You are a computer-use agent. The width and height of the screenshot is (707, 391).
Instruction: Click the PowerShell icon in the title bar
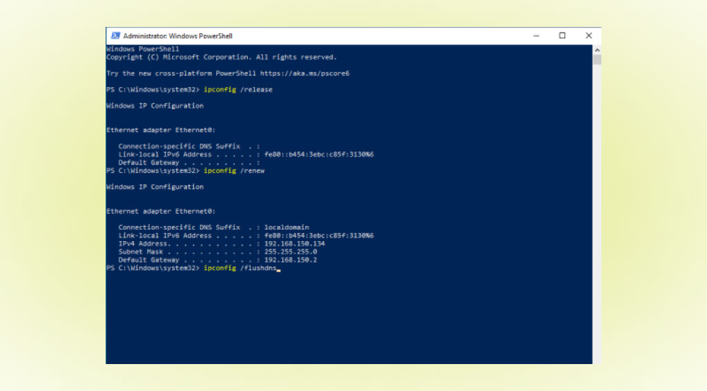pyautogui.click(x=115, y=36)
